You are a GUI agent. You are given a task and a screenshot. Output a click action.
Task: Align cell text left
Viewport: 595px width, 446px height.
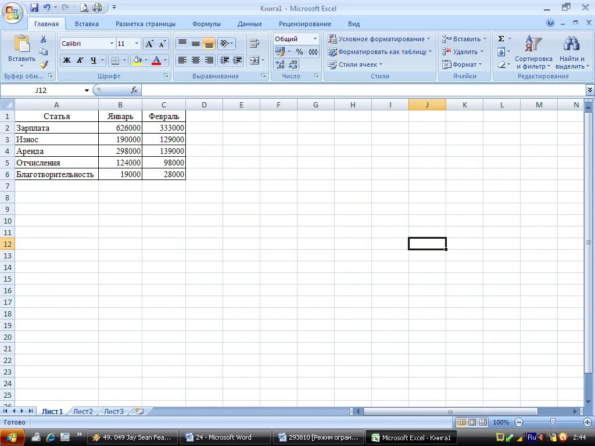pos(182,60)
